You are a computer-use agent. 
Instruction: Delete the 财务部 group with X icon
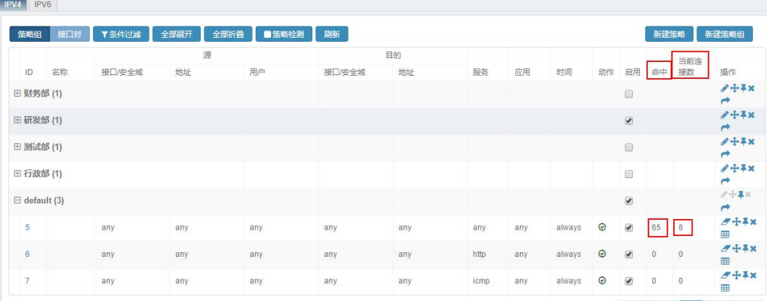click(752, 88)
